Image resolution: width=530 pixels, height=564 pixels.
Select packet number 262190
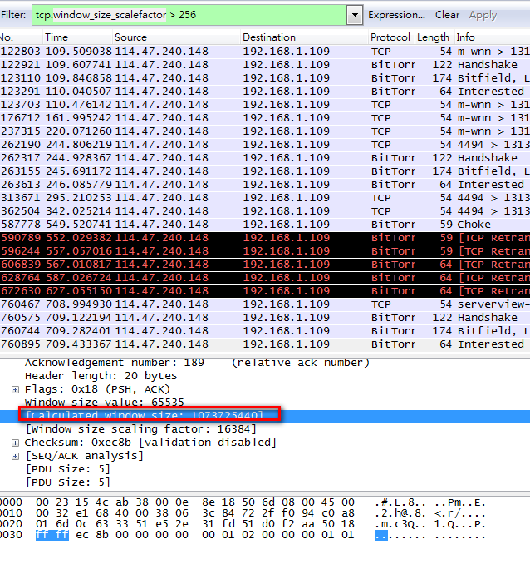[265, 145]
